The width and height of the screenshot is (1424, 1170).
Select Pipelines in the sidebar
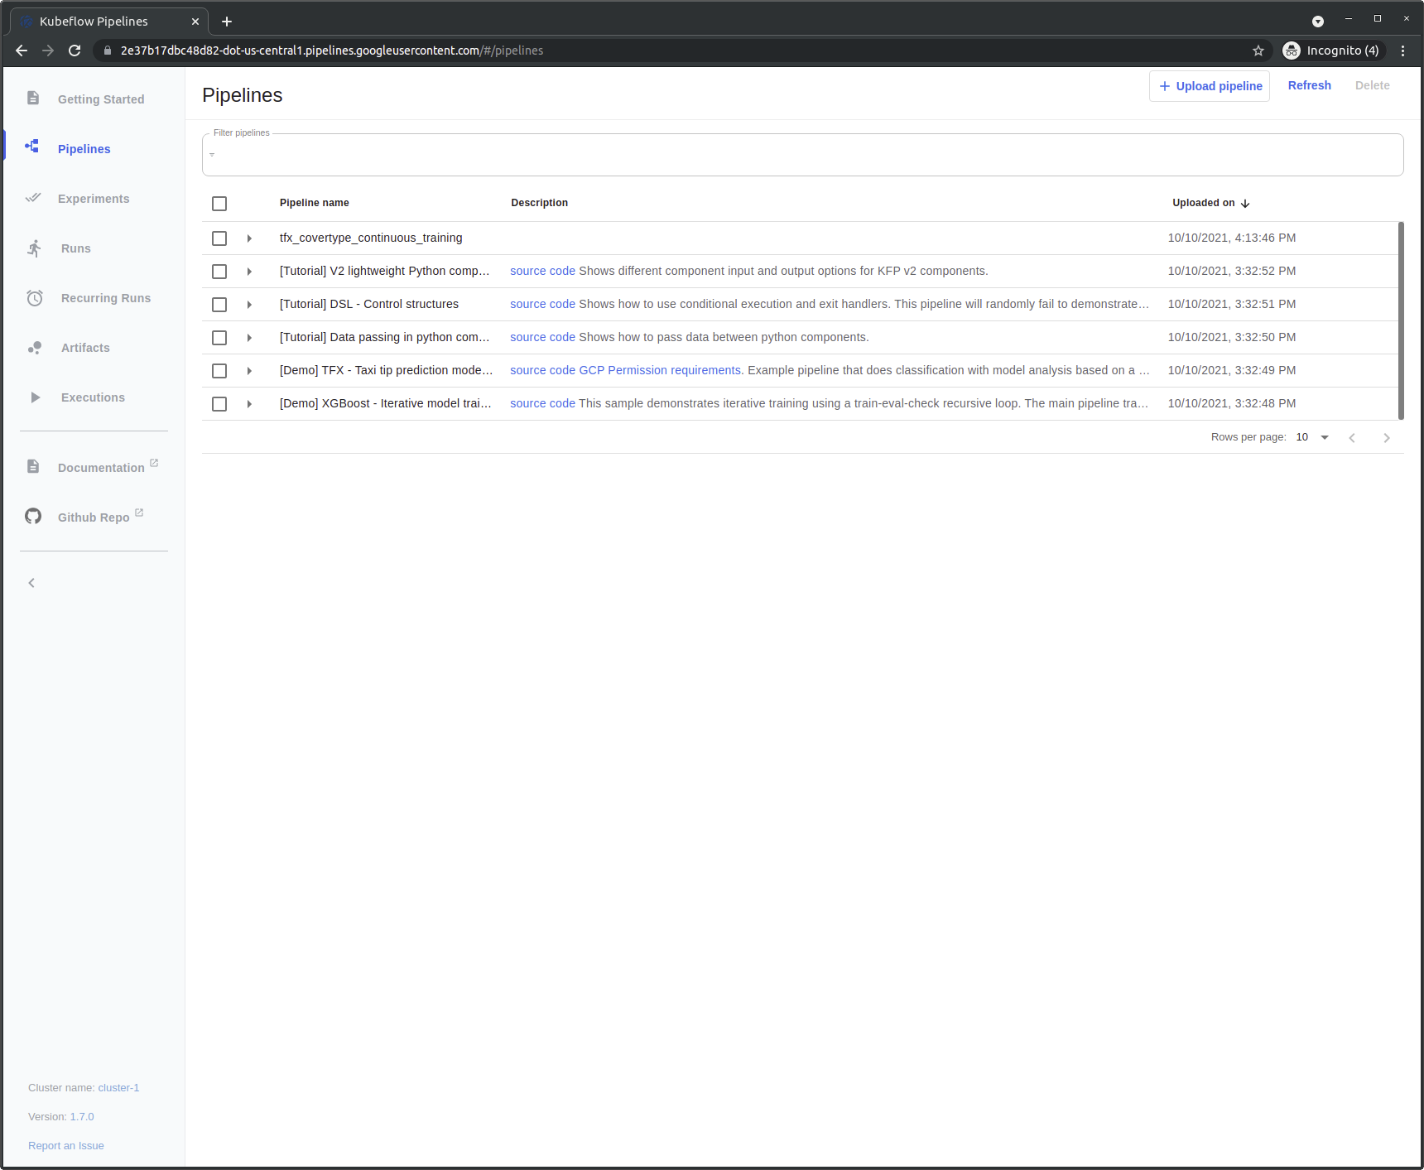coord(84,149)
